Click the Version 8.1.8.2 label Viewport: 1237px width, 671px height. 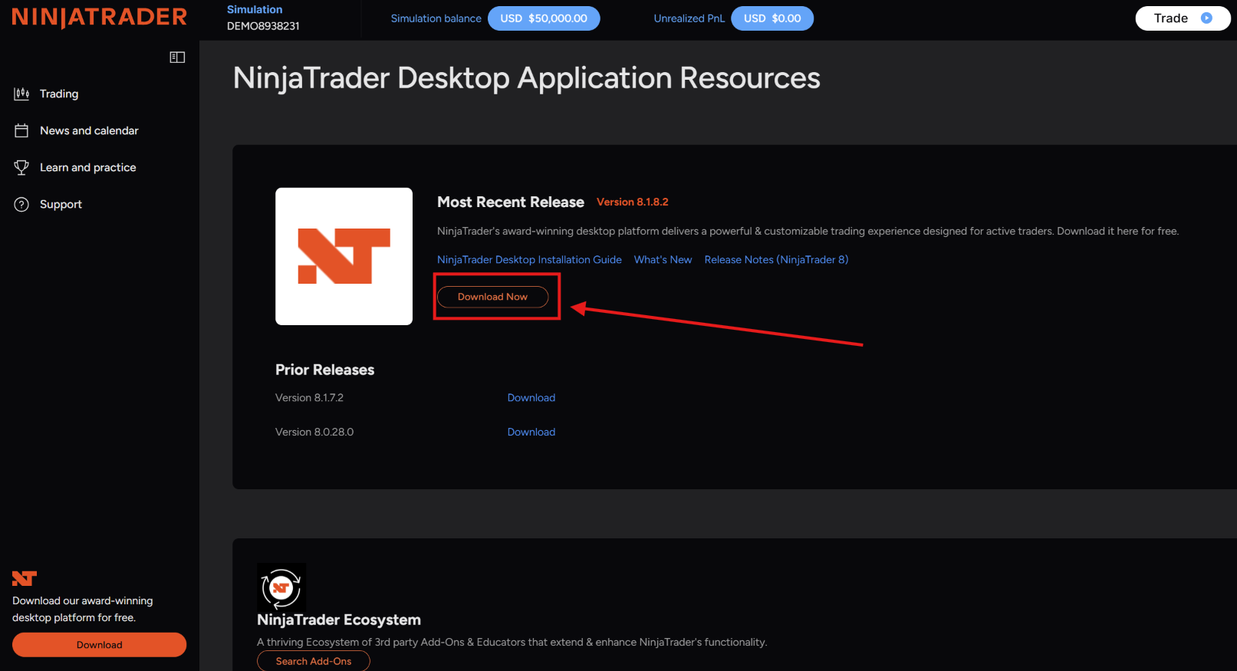(633, 202)
